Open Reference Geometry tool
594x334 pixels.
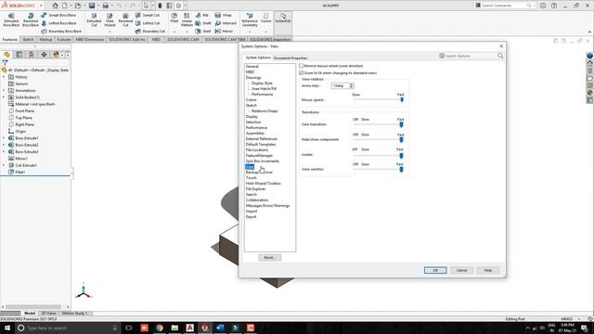[x=250, y=19]
